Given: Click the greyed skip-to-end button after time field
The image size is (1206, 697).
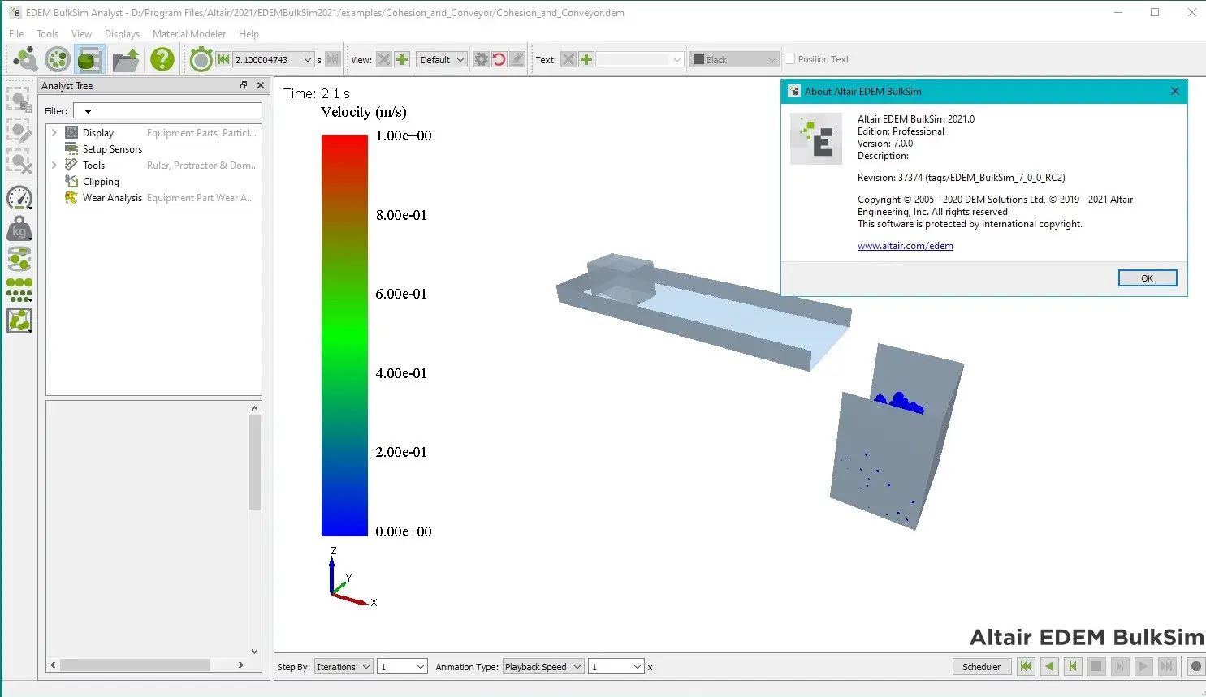Looking at the screenshot, I should click(332, 59).
